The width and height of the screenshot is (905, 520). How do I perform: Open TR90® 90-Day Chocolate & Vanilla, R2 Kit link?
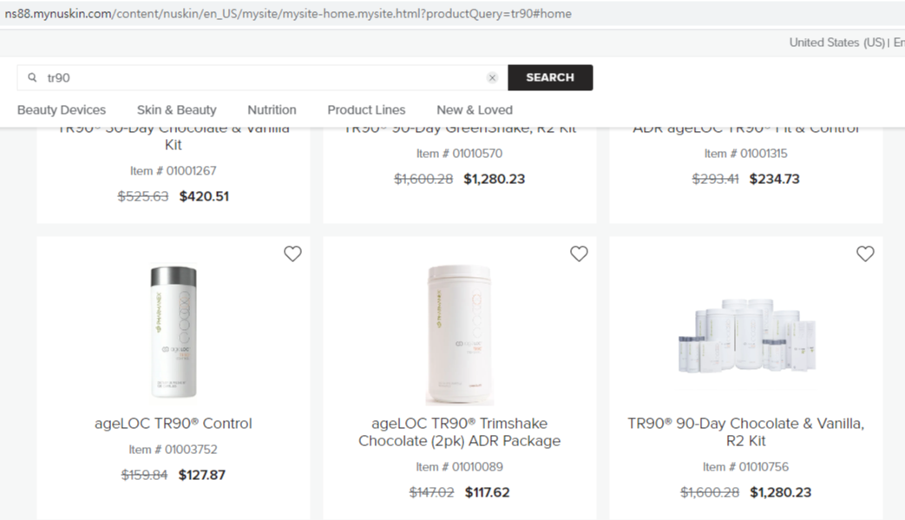[x=745, y=431]
